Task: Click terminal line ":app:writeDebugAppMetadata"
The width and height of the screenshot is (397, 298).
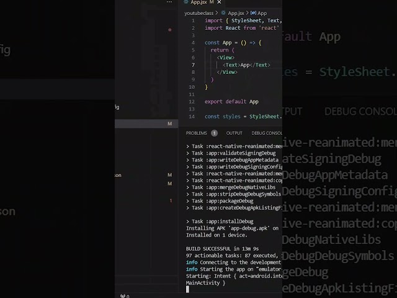Action: tap(232, 160)
